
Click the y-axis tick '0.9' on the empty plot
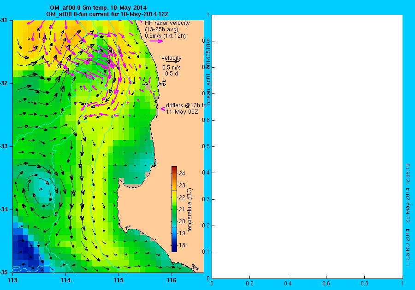tap(206, 41)
